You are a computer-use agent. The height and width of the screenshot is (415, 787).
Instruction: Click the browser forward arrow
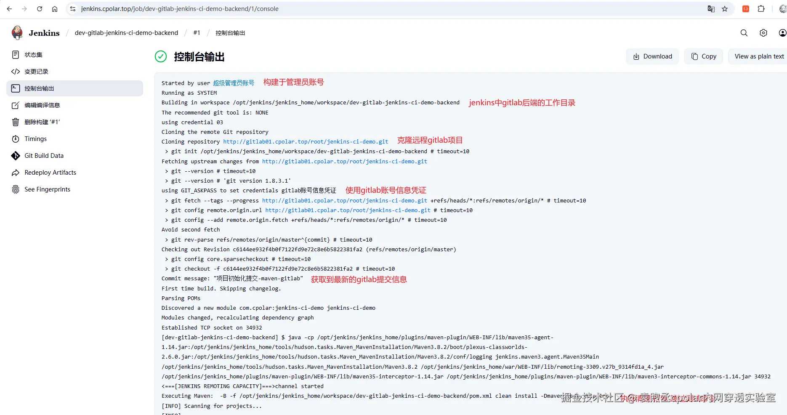pyautogui.click(x=24, y=9)
